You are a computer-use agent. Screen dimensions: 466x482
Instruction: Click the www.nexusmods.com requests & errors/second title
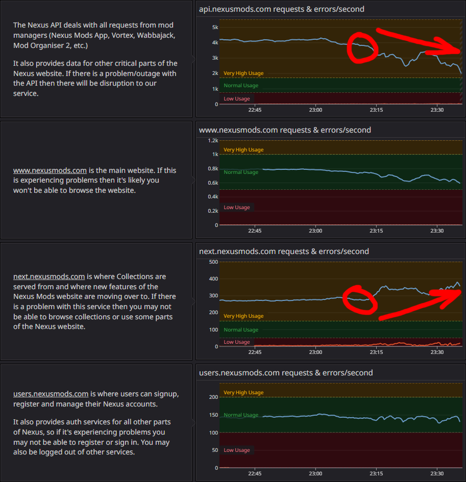click(285, 130)
